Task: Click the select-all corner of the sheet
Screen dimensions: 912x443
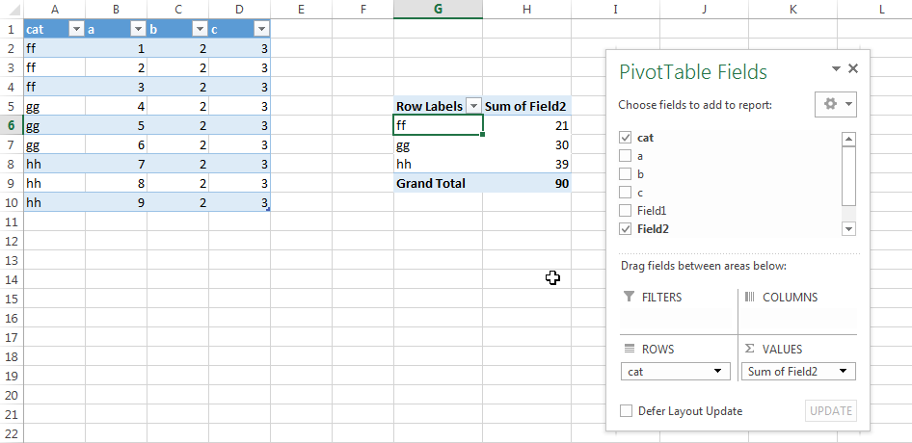Action: tap(12, 9)
